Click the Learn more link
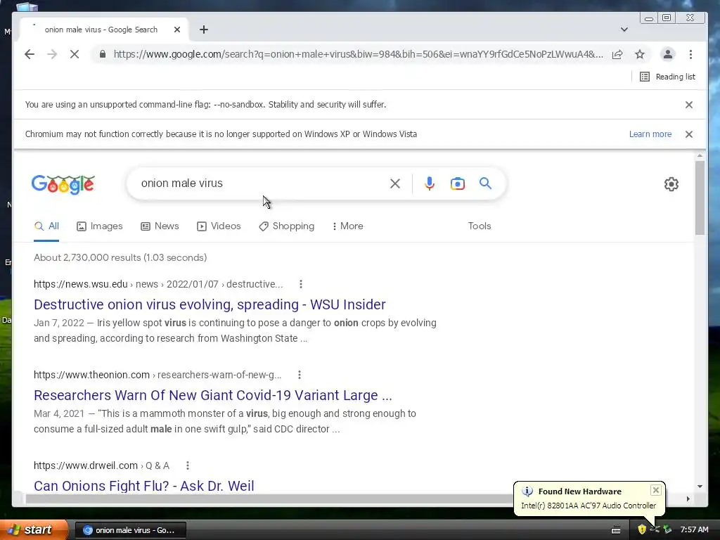This screenshot has width=720, height=540. click(650, 134)
